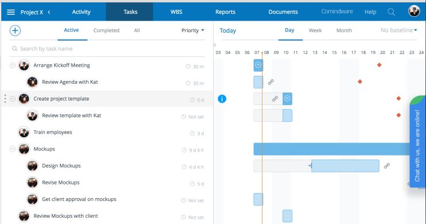The width and height of the screenshot is (426, 224).
Task: Open the No baseline dropdown
Action: [x=398, y=30]
